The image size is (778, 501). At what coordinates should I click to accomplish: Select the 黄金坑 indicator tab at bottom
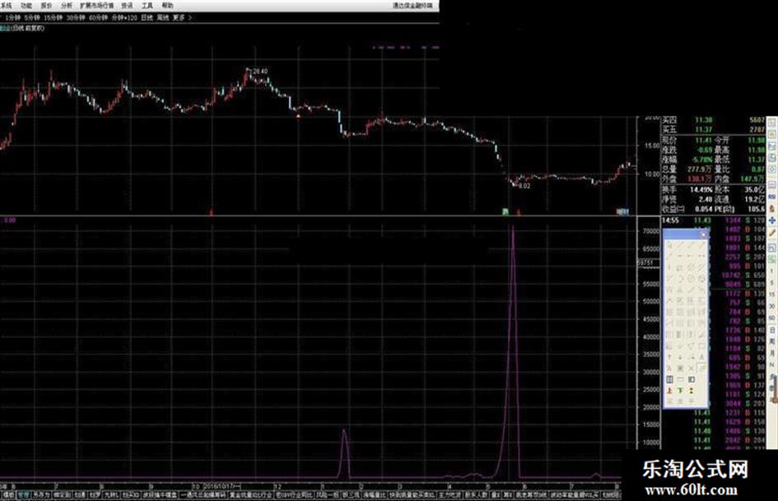pyautogui.click(x=249, y=495)
